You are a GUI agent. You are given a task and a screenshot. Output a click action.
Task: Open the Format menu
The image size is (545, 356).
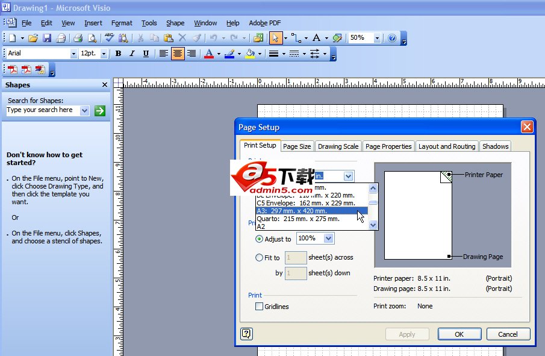coord(122,23)
